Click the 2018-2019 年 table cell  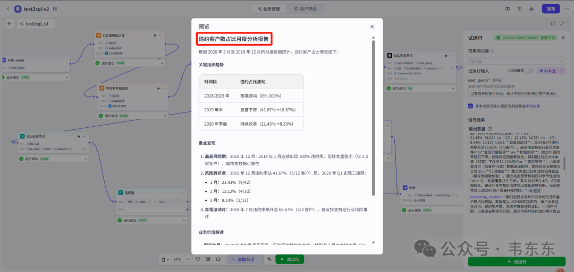tap(217, 95)
